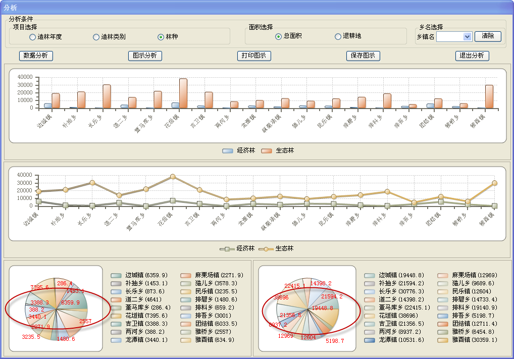Click legend swatch for 边城镇 (6359.9)
The width and height of the screenshot is (514, 359).
click(116, 276)
